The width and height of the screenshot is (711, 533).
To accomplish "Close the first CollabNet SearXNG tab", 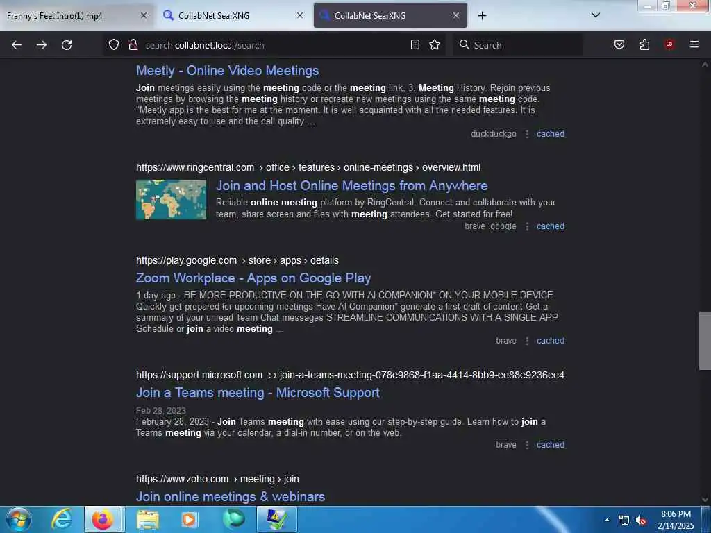I will click(300, 15).
